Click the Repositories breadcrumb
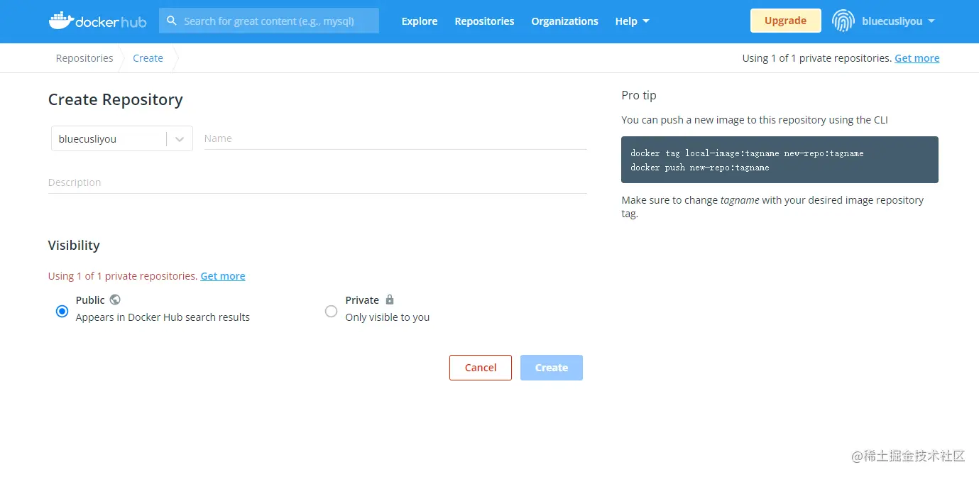The image size is (979, 477). point(84,58)
